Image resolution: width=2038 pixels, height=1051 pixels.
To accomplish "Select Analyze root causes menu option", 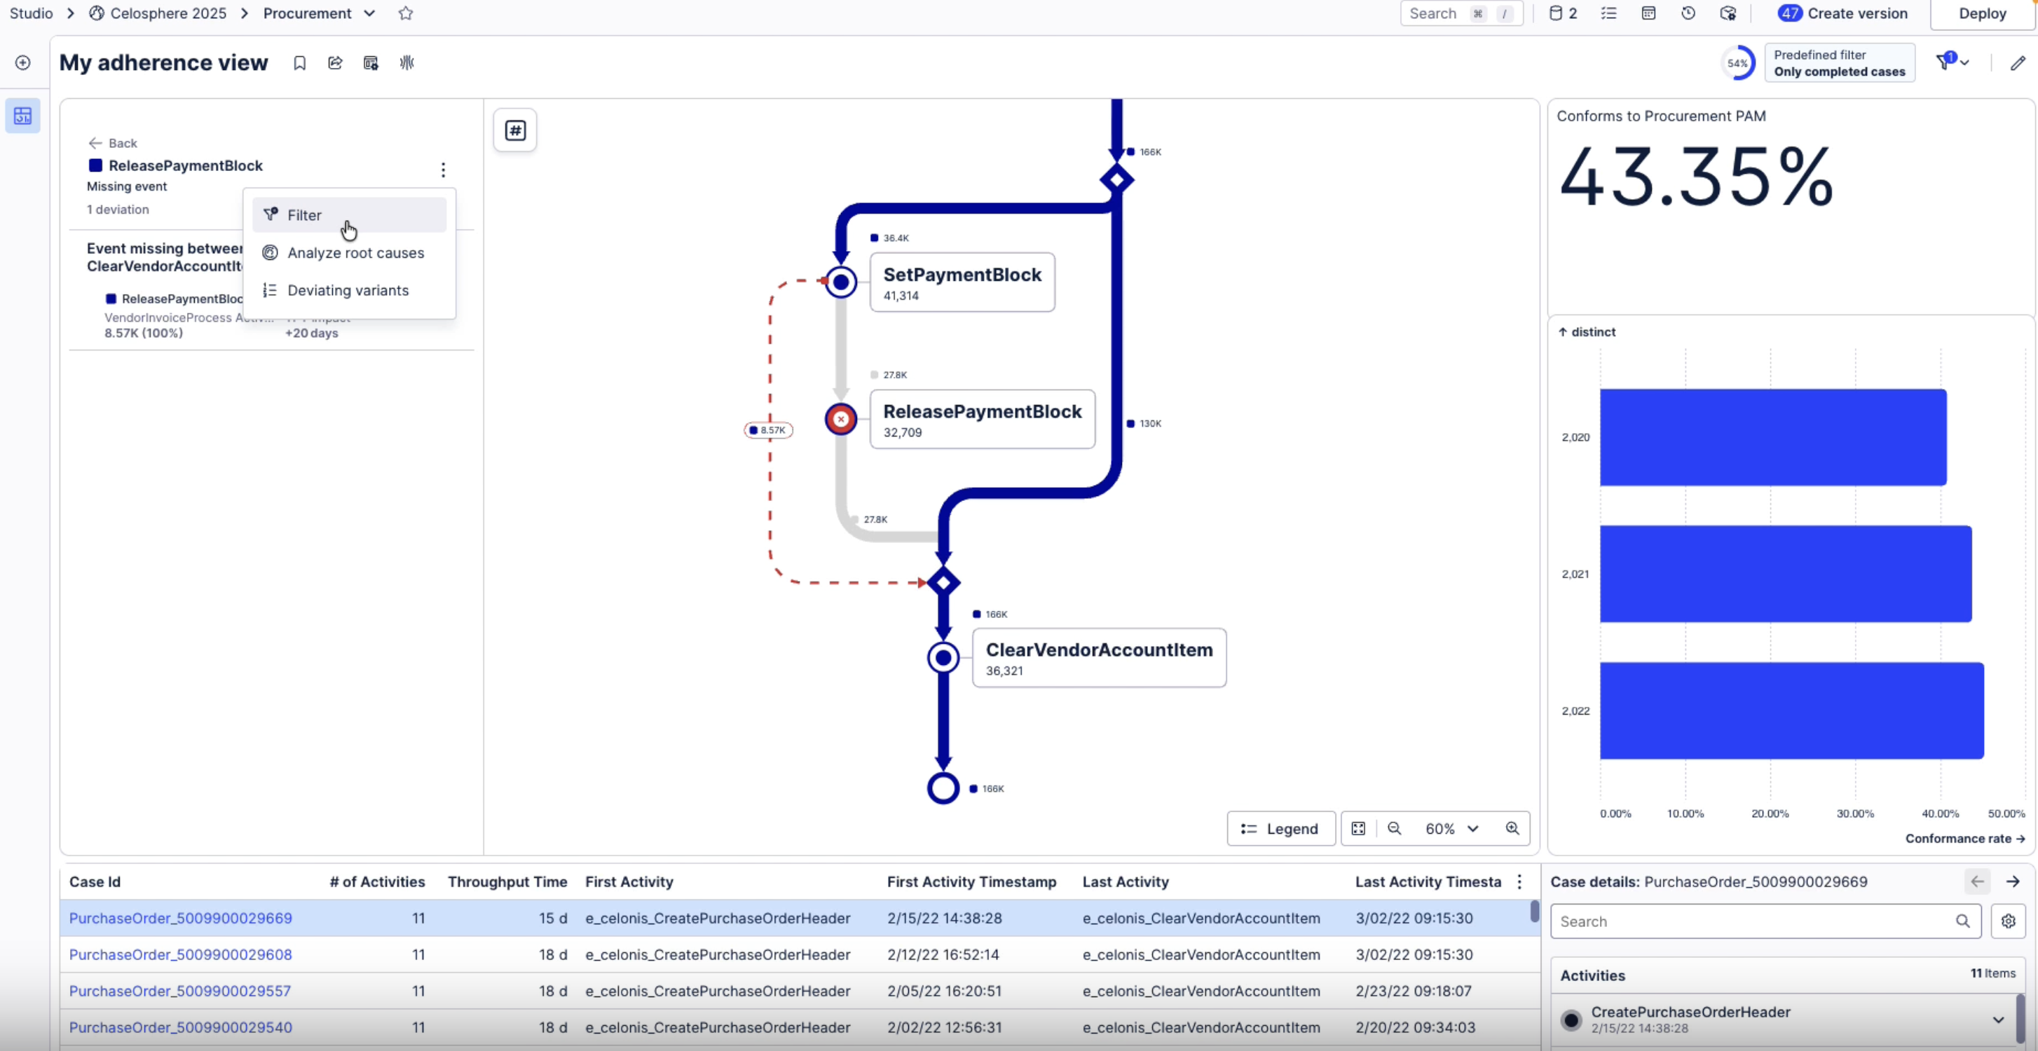I will [355, 253].
